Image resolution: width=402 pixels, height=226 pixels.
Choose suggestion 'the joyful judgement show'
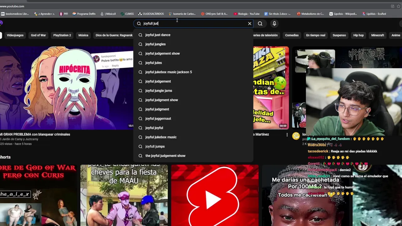coord(193,156)
